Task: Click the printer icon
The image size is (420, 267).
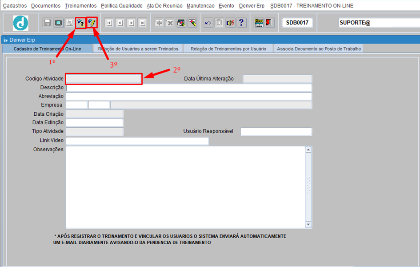Action: coord(70,23)
